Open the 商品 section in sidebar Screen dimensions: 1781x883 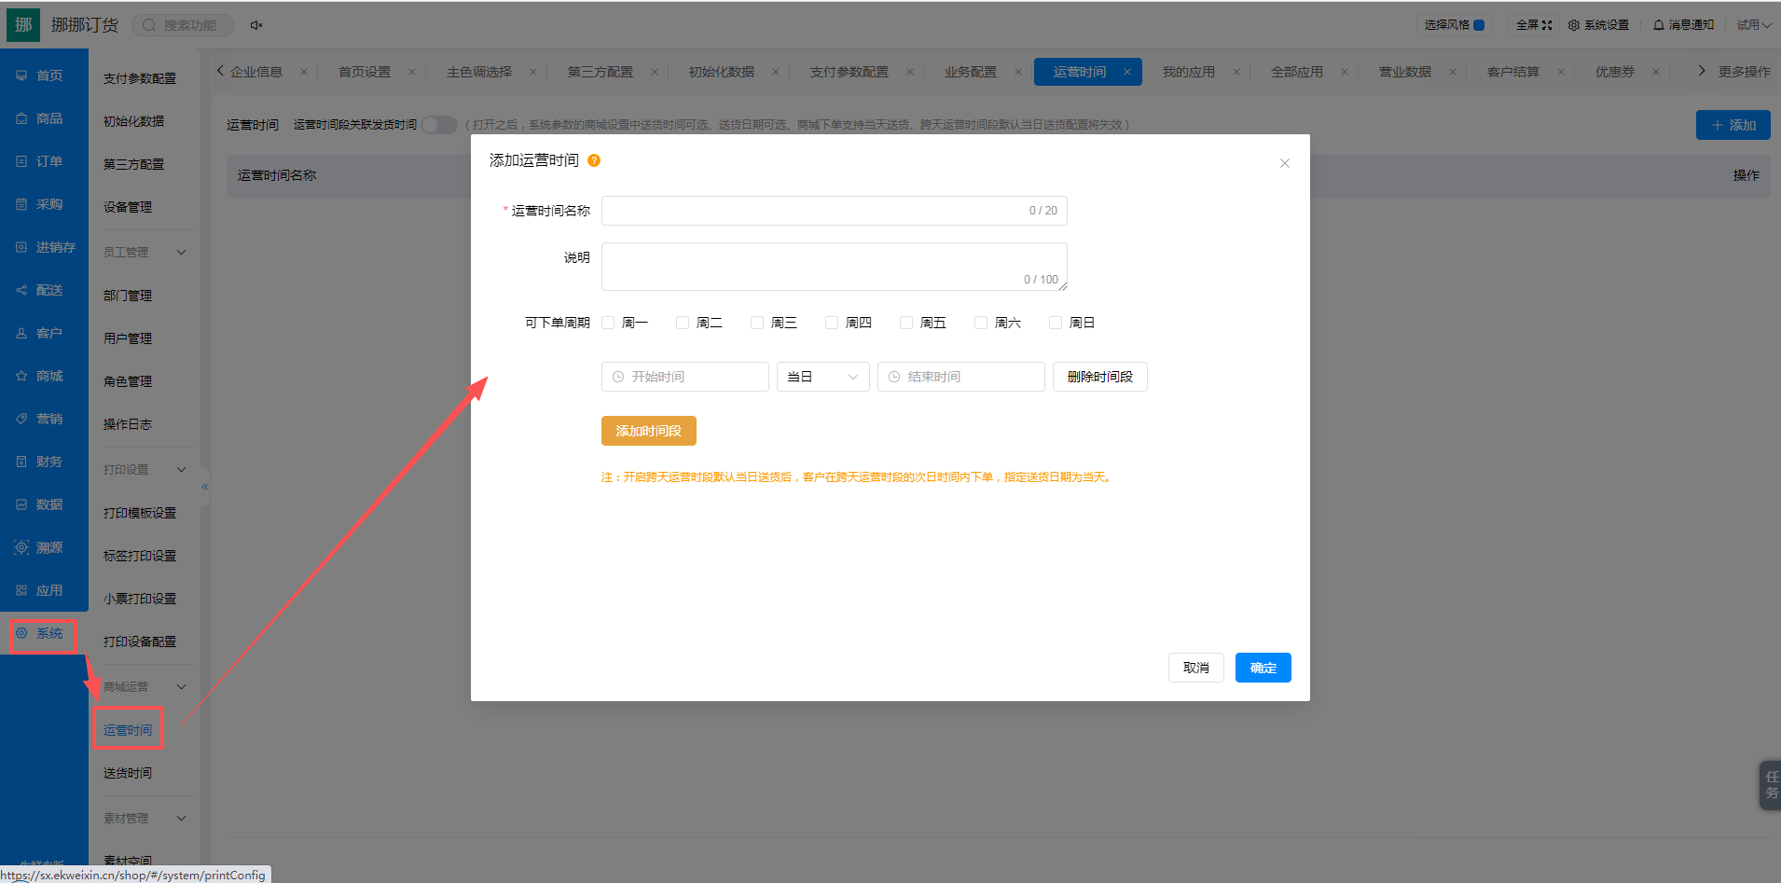(x=39, y=118)
